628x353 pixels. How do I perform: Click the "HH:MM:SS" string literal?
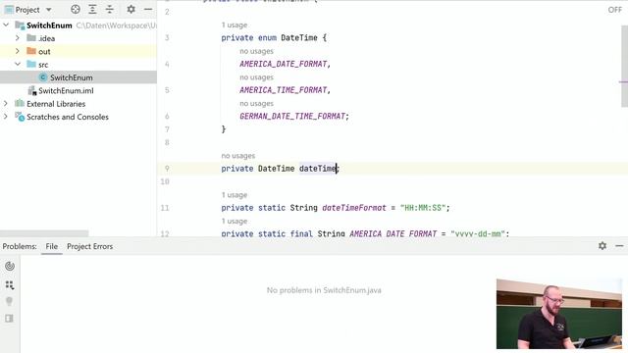(x=423, y=208)
